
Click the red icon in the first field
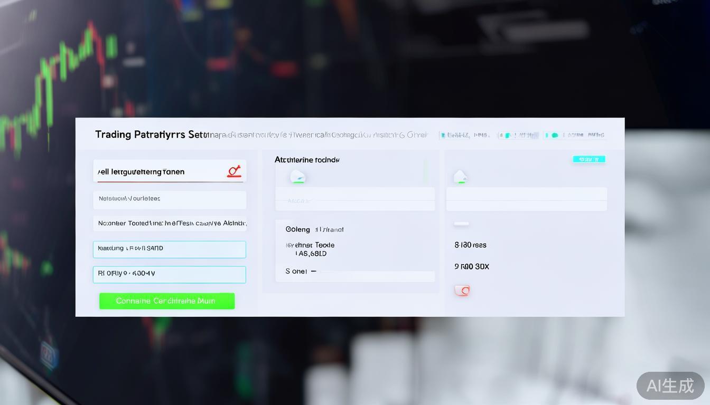(233, 171)
